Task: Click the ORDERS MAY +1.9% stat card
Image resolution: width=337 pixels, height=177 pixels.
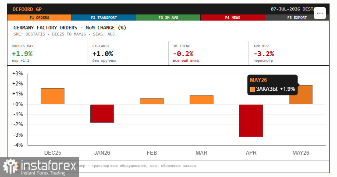Action: click(47, 53)
